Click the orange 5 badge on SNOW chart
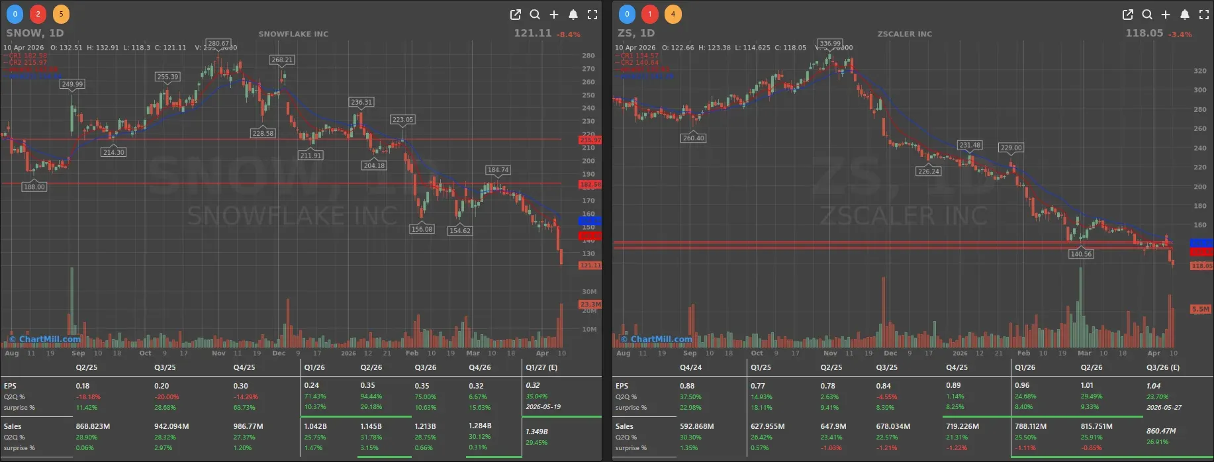The image size is (1214, 462). coord(61,14)
